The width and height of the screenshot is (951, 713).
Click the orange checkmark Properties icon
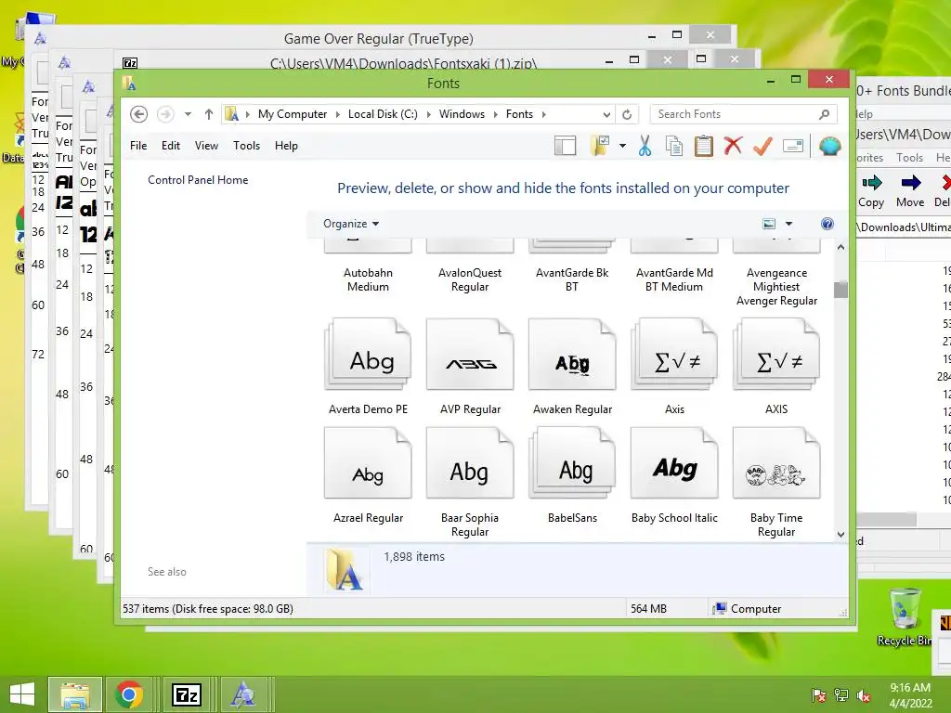762,146
